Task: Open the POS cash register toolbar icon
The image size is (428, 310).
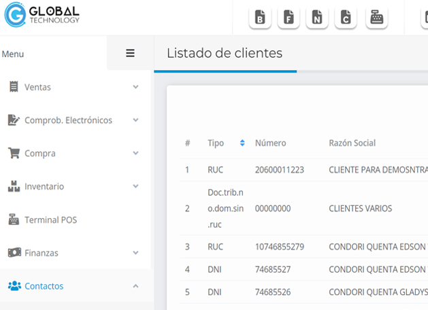Action: pyautogui.click(x=377, y=18)
